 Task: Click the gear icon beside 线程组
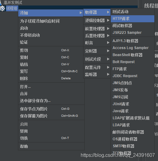coord(2,9)
